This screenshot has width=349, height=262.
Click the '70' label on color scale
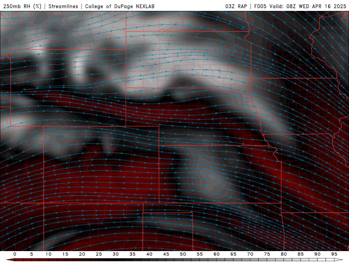coord(250,254)
